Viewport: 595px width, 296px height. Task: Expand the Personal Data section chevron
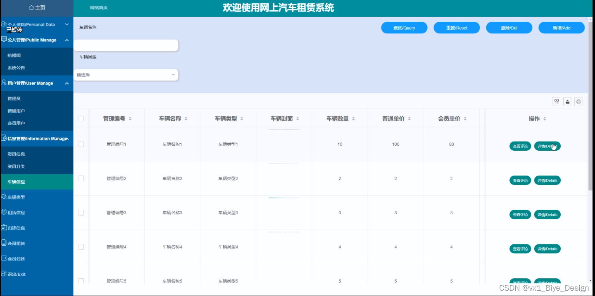(x=67, y=24)
